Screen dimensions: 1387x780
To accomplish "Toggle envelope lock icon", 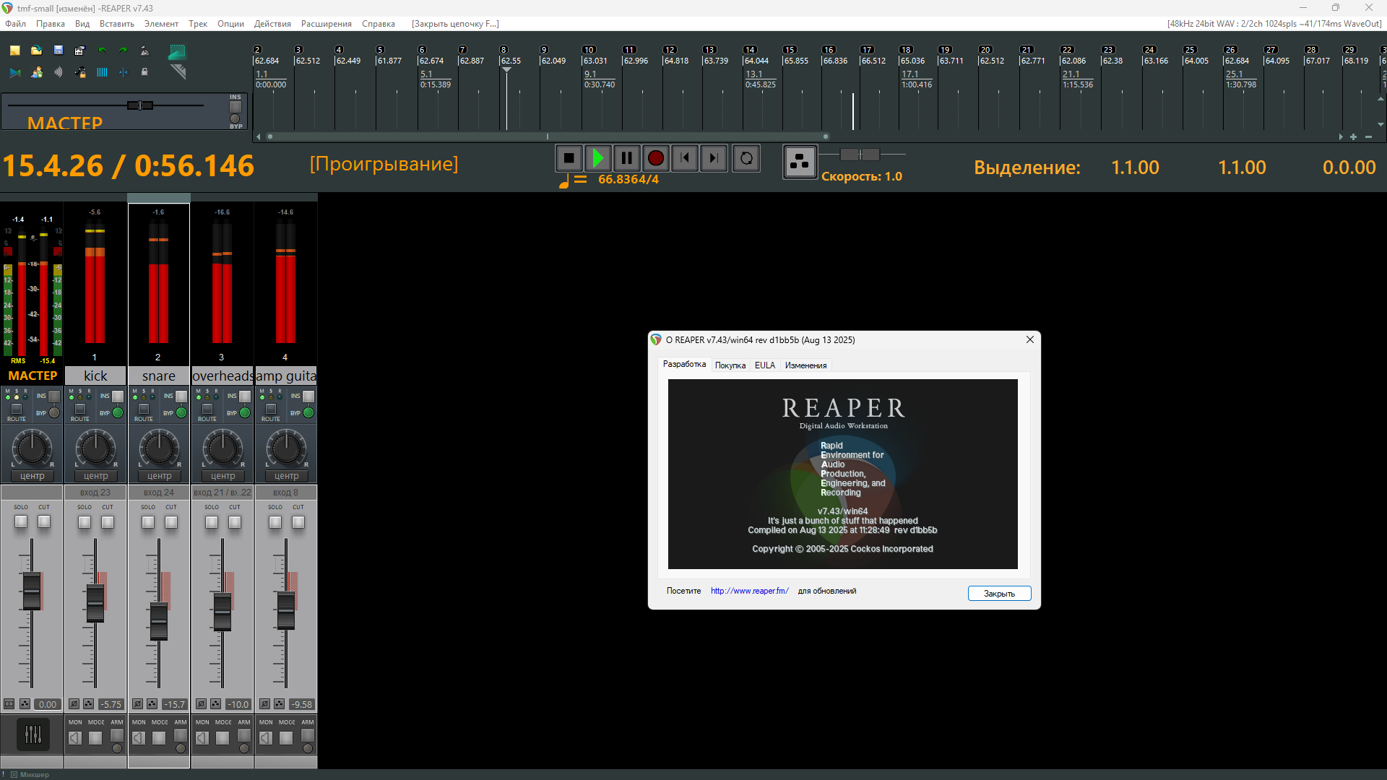I will (x=80, y=72).
